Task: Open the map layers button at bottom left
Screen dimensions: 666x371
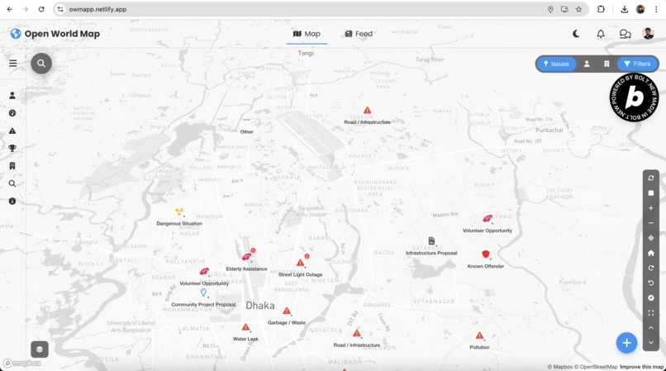Action: coord(40,350)
